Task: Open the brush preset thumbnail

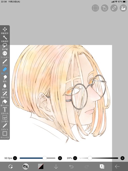Action: point(26,166)
